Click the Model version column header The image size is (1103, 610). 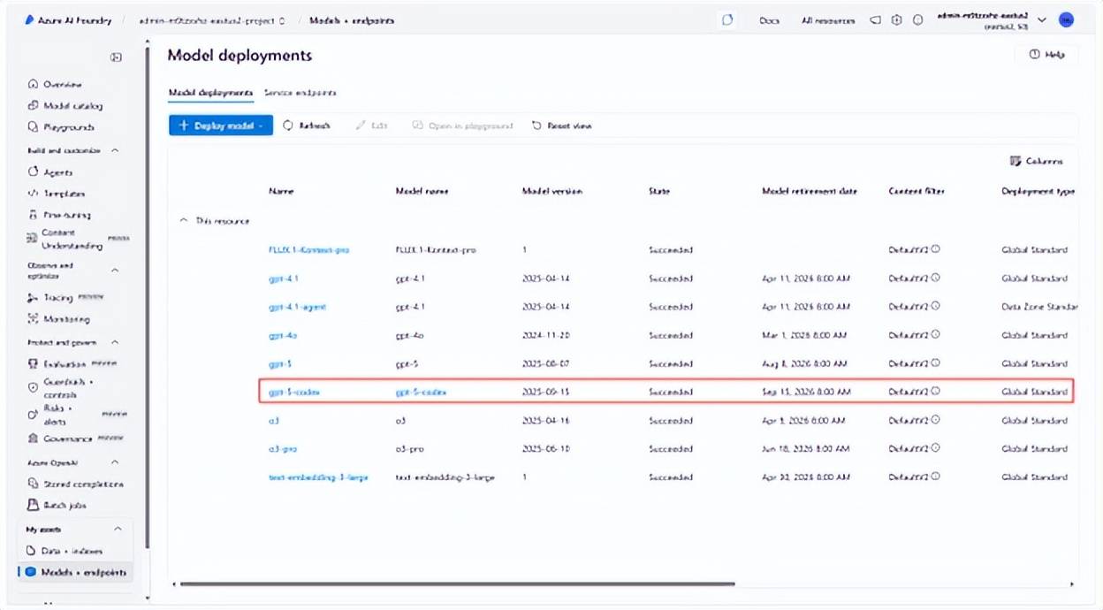[552, 191]
